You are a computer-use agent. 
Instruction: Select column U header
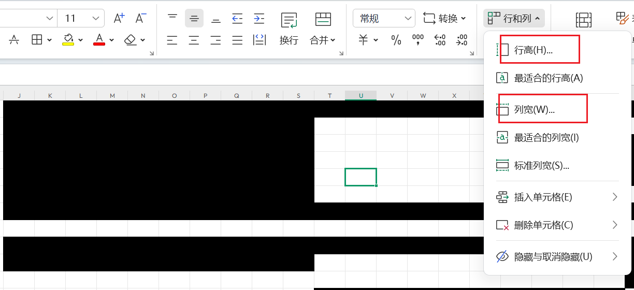pos(361,96)
